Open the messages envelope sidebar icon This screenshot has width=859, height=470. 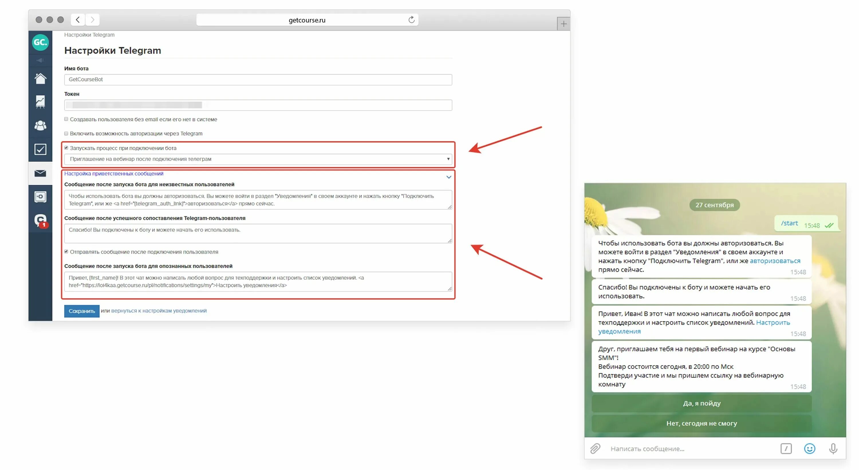(x=40, y=173)
